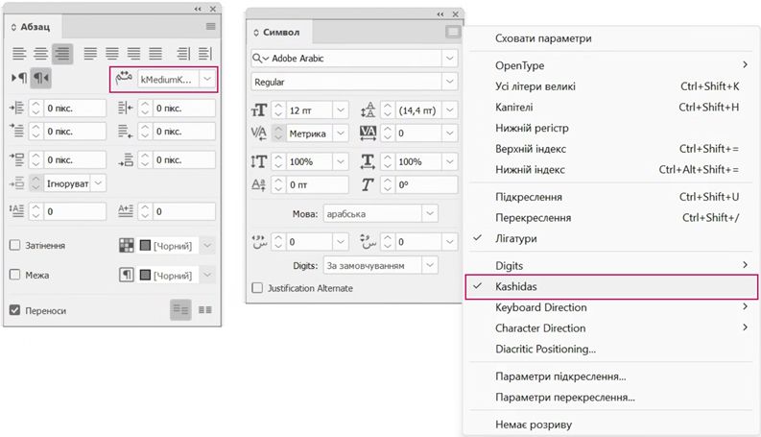Screen dimensions: 761x437
Task: Click the border options pilcrow icon
Action: tap(126, 276)
